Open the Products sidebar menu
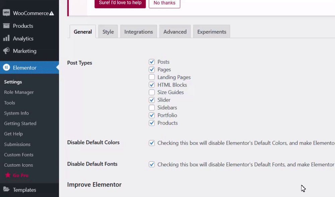 29,26
